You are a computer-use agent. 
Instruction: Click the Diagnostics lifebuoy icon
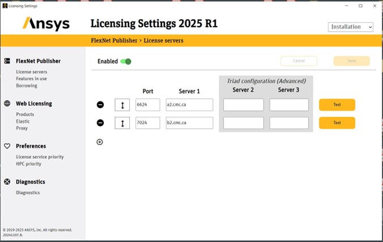click(x=7, y=181)
